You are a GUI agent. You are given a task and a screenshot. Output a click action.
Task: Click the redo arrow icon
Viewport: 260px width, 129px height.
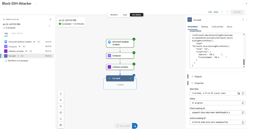[227, 12]
